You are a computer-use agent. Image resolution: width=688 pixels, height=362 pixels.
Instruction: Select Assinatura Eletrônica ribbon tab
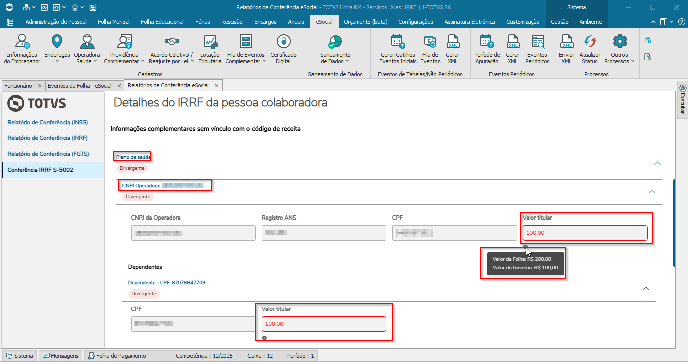coord(470,22)
